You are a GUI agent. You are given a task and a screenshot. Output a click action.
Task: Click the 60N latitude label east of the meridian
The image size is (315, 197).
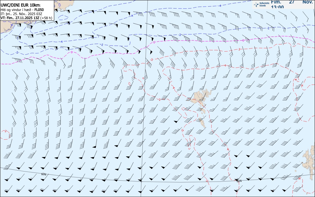coord(239,181)
